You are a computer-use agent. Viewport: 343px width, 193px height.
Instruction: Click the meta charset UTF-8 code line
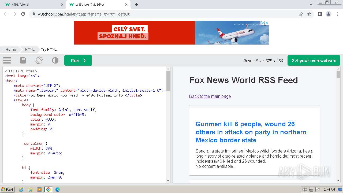point(37,86)
